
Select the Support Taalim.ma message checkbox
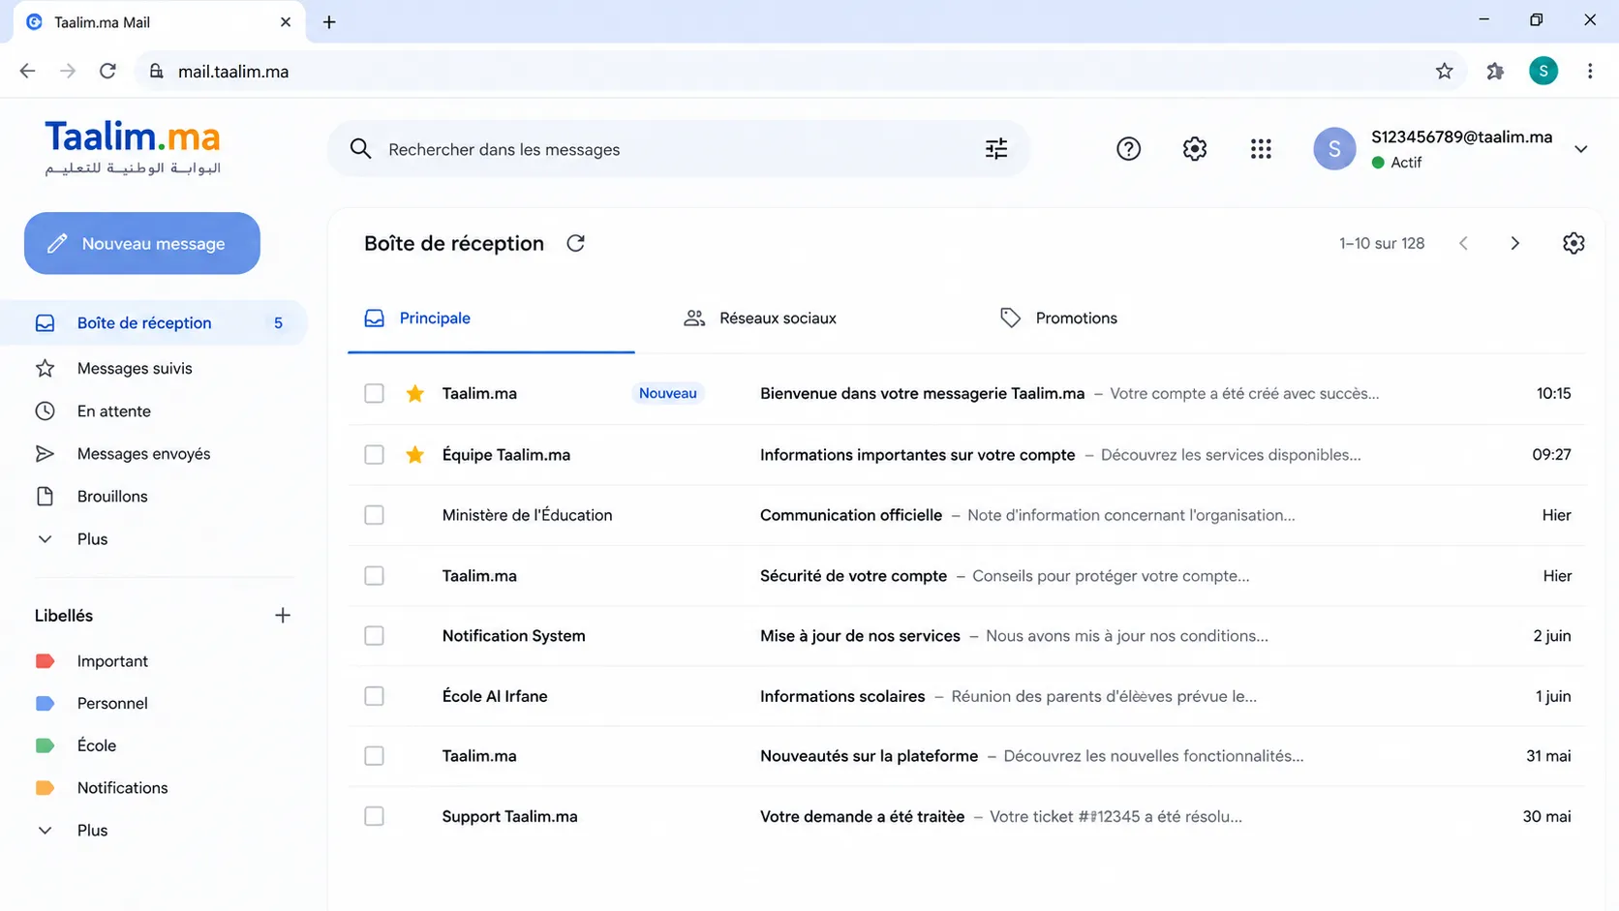[374, 816]
